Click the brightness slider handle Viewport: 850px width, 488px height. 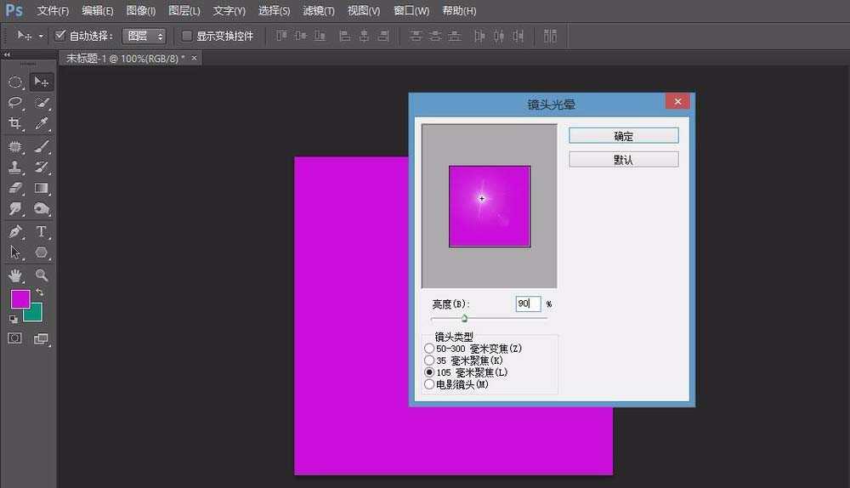point(464,319)
